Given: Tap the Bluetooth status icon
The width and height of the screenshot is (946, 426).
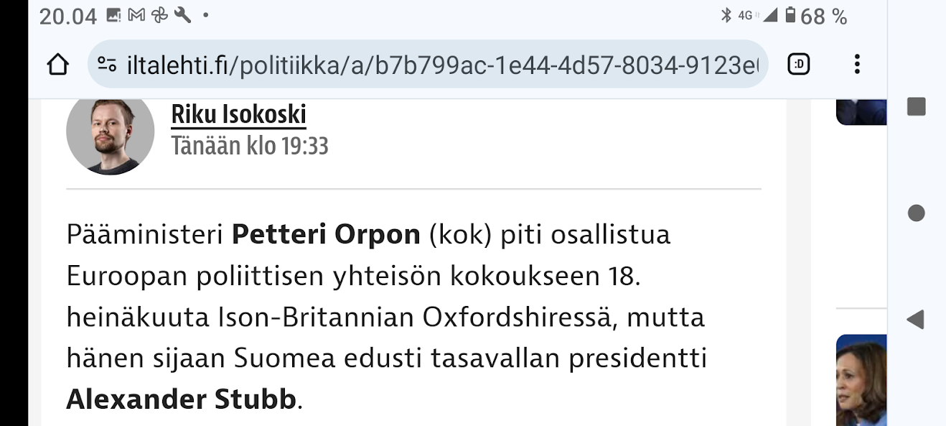Looking at the screenshot, I should (726, 16).
